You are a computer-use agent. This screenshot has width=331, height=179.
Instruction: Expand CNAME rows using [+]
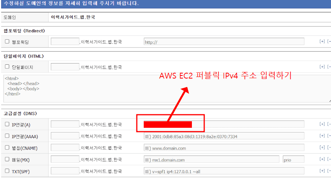coord(322,148)
